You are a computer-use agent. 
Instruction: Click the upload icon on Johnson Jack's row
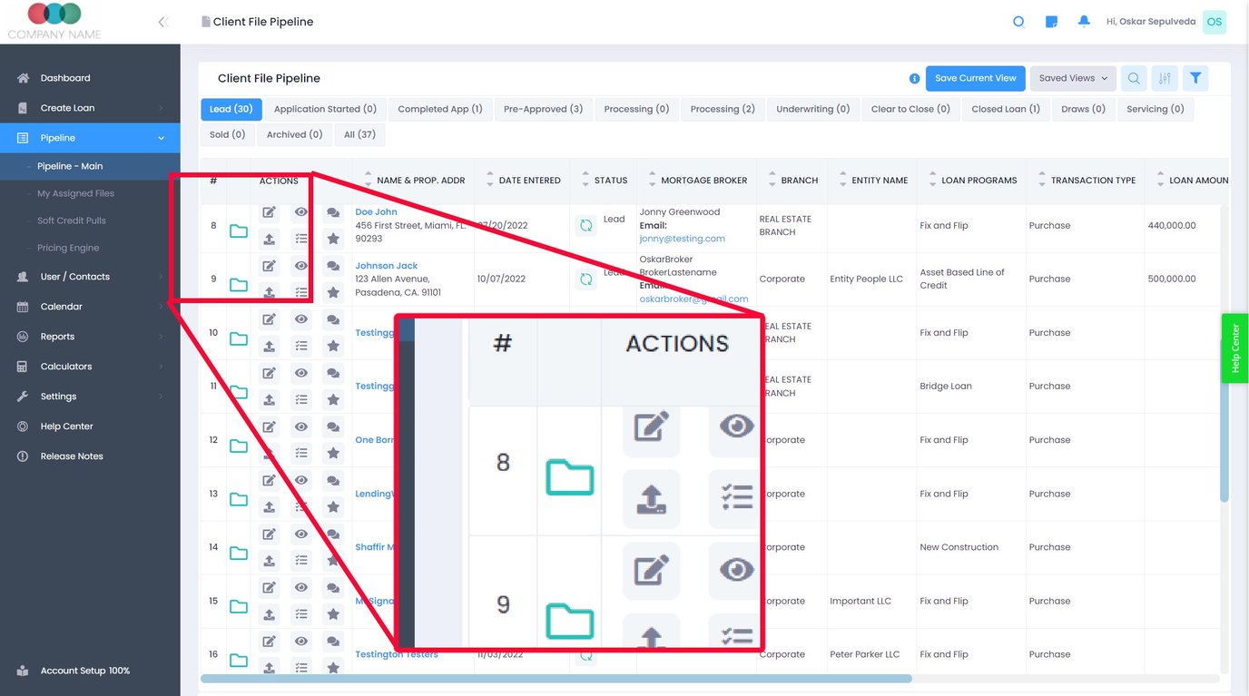(269, 292)
